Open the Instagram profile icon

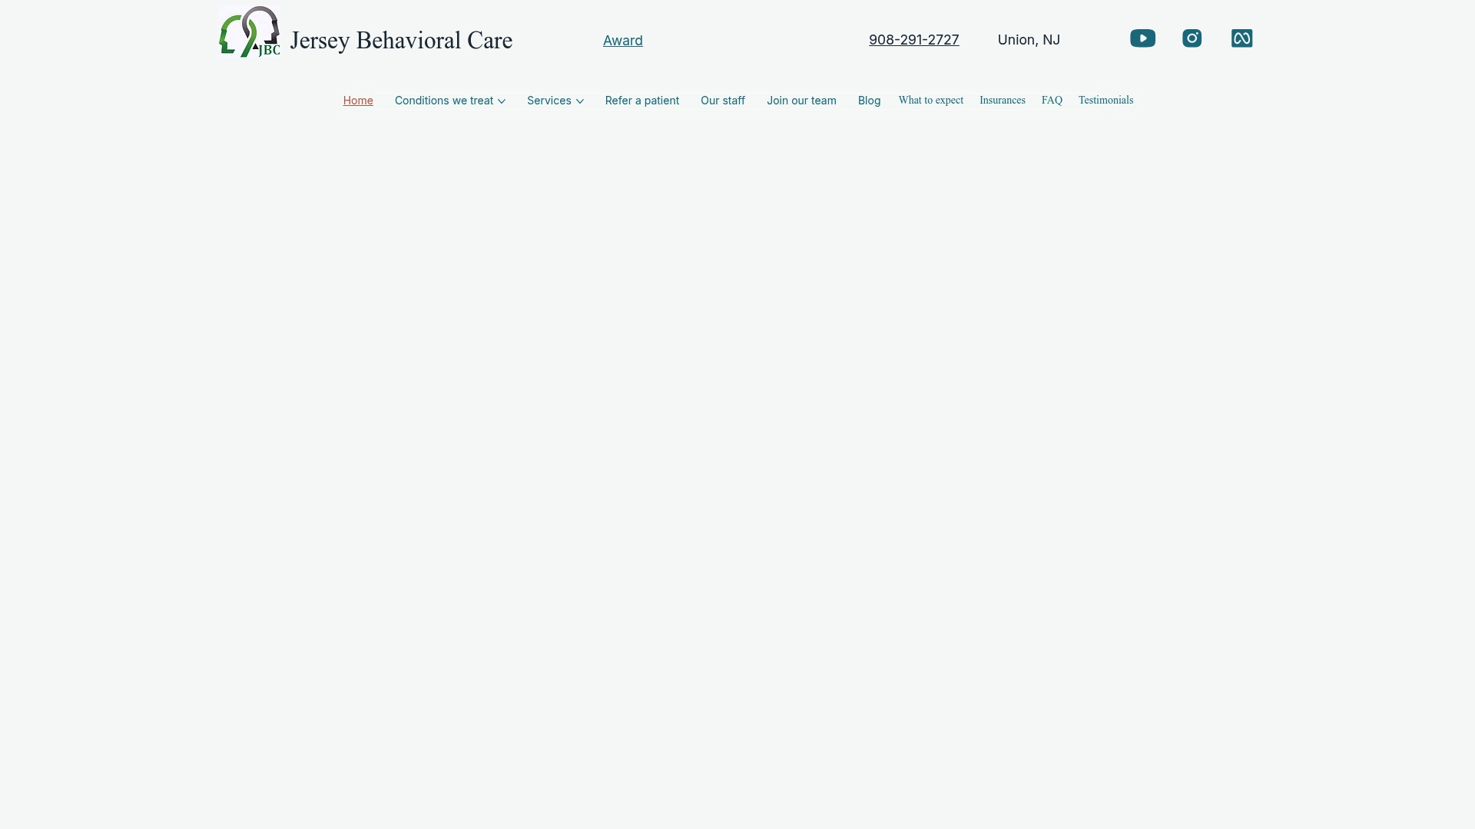point(1192,38)
